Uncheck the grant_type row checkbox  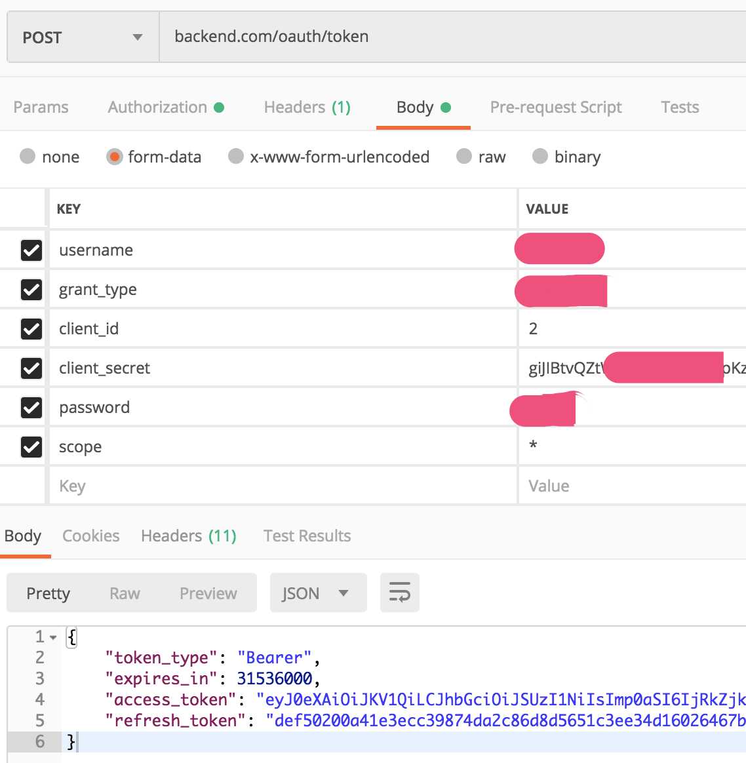tap(31, 290)
